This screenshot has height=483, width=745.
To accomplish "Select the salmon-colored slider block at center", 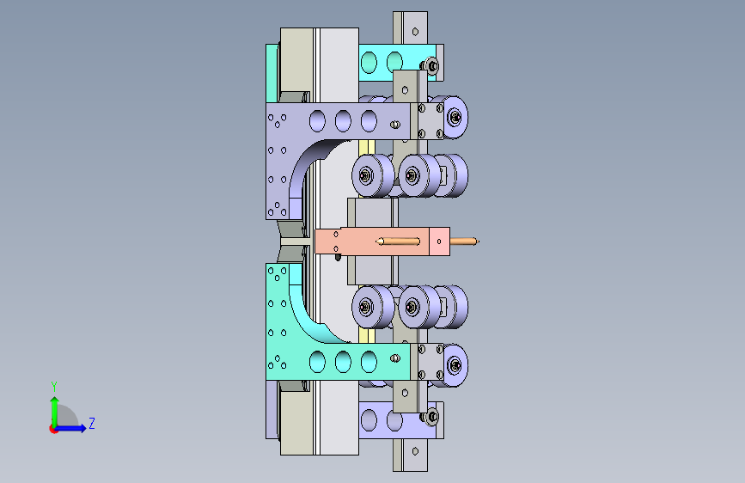I will (x=382, y=241).
